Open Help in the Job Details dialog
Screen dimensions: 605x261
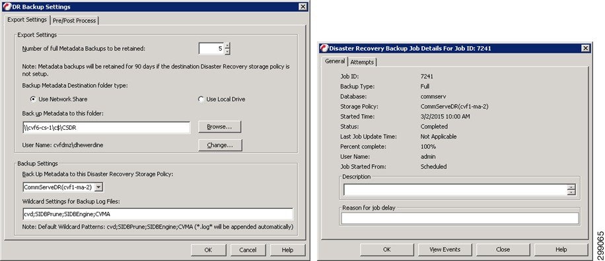[561, 249]
